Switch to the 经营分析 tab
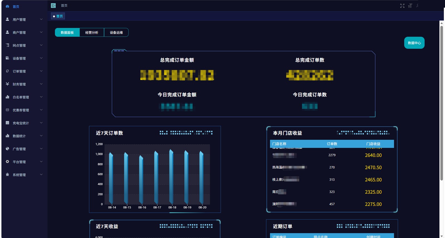445x238 pixels. click(92, 32)
